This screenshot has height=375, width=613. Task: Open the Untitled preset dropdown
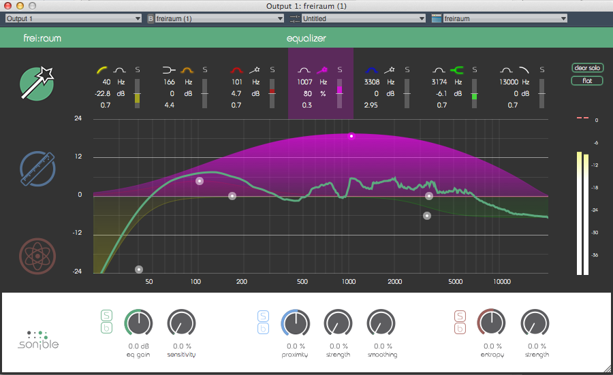pyautogui.click(x=363, y=18)
